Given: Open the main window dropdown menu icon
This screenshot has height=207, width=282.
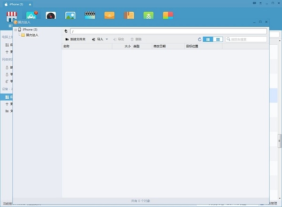Looking at the screenshot, I should 260,3.
